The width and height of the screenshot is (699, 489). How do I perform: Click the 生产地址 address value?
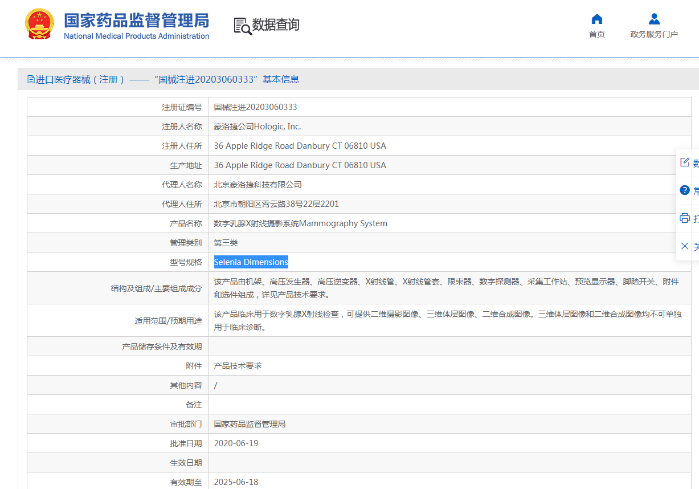pos(300,165)
